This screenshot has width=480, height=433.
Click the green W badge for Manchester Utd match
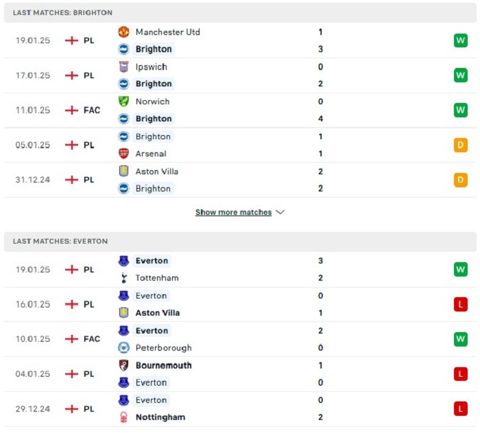(x=460, y=40)
